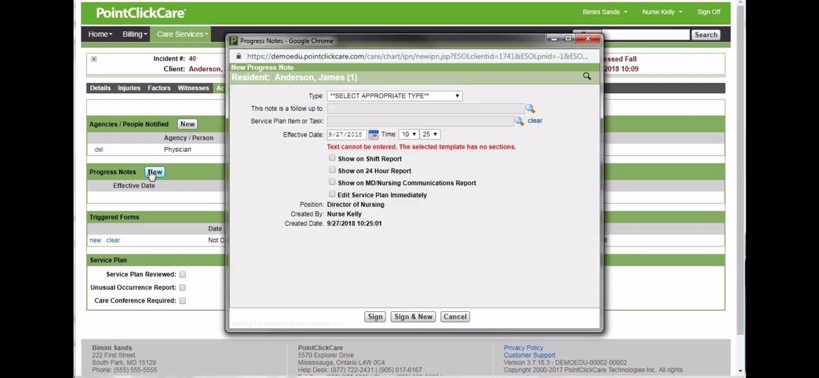Click the Progress Notes popup favicon
Image resolution: width=819 pixels, height=378 pixels.
pos(234,41)
